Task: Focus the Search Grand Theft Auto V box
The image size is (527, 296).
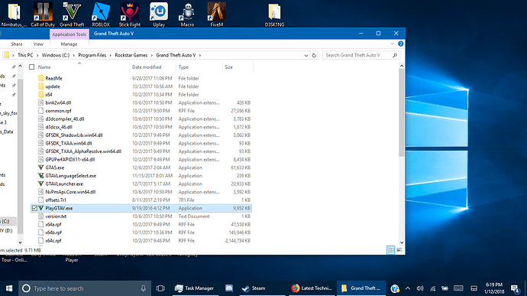Action: click(x=361, y=55)
